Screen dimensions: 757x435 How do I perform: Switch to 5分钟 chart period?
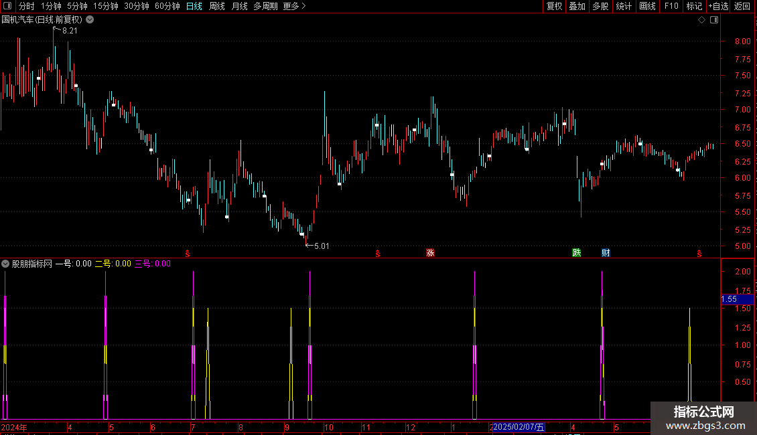tap(77, 6)
